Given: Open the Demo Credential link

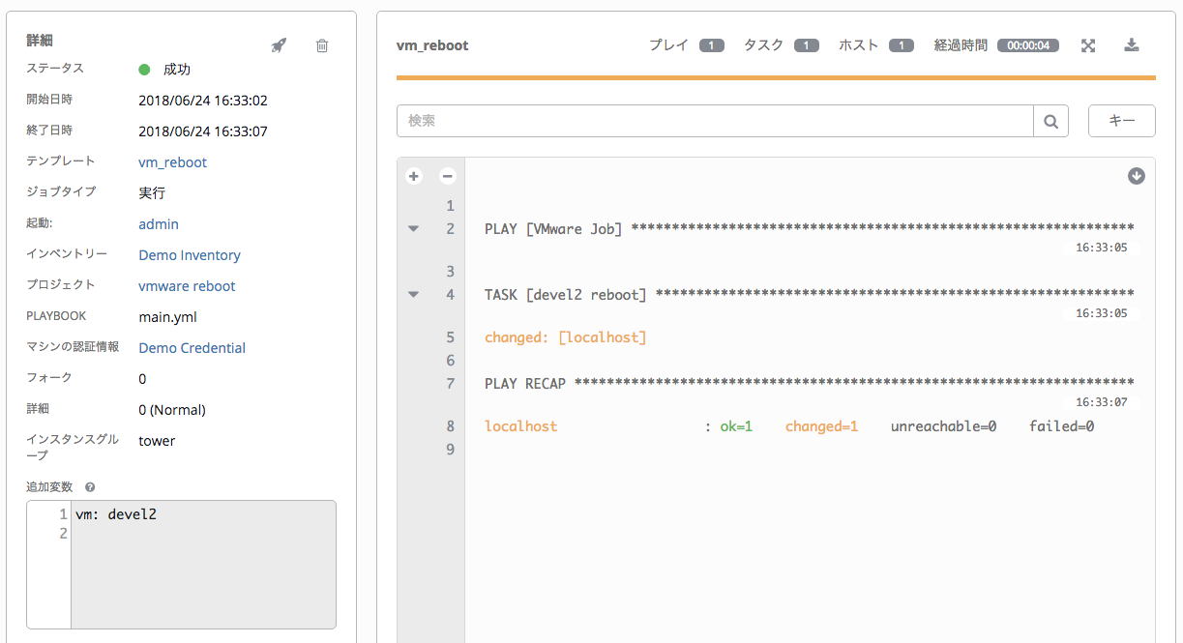Looking at the screenshot, I should (x=192, y=348).
